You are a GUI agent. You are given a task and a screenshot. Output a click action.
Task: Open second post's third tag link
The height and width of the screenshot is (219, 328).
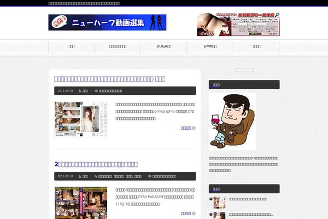[x=129, y=176]
